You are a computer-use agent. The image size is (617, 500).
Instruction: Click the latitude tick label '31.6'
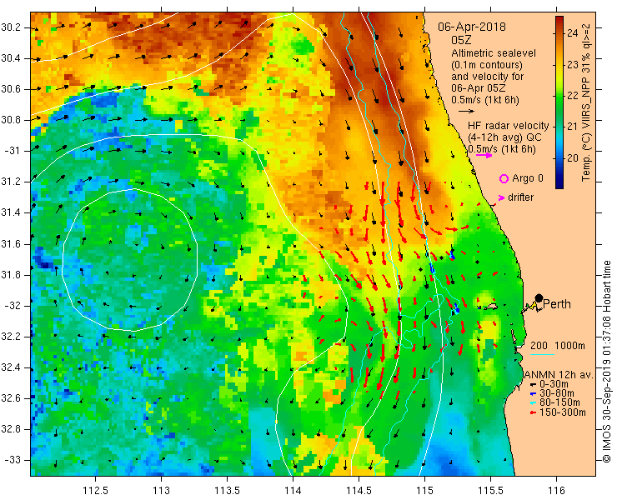click(10, 244)
